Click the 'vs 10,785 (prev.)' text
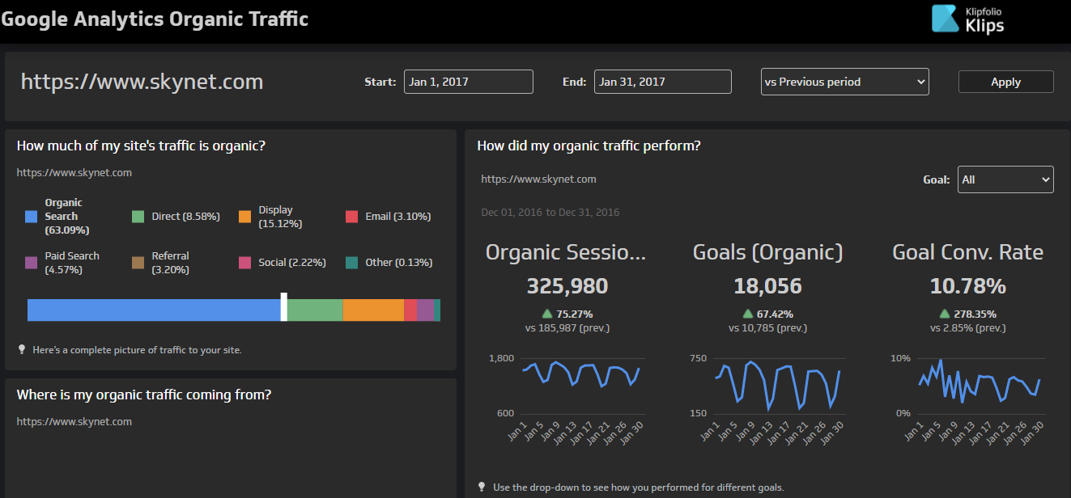1071x498 pixels. click(x=767, y=328)
